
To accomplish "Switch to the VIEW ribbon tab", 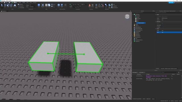I will coord(31,3).
